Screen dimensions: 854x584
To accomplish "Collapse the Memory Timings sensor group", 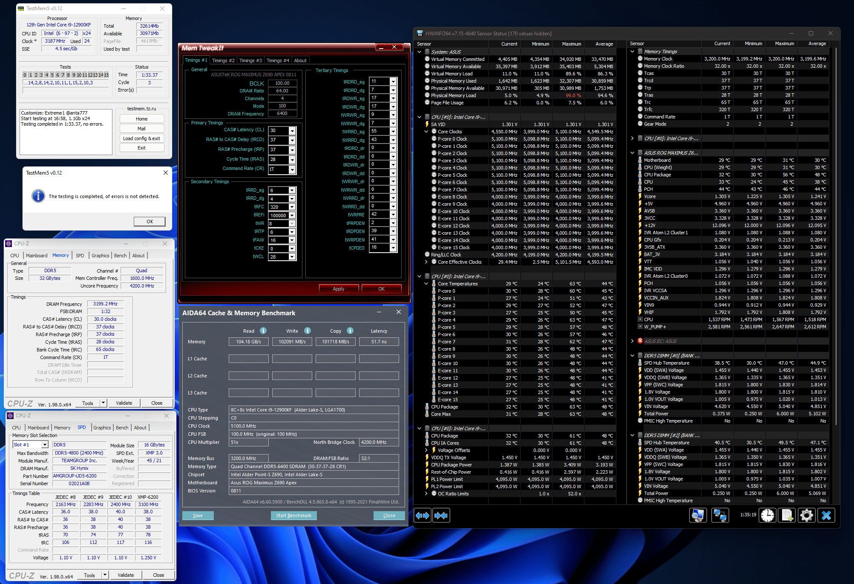I will (x=633, y=52).
